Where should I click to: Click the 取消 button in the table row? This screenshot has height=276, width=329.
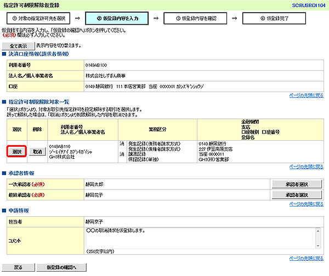[37, 152]
